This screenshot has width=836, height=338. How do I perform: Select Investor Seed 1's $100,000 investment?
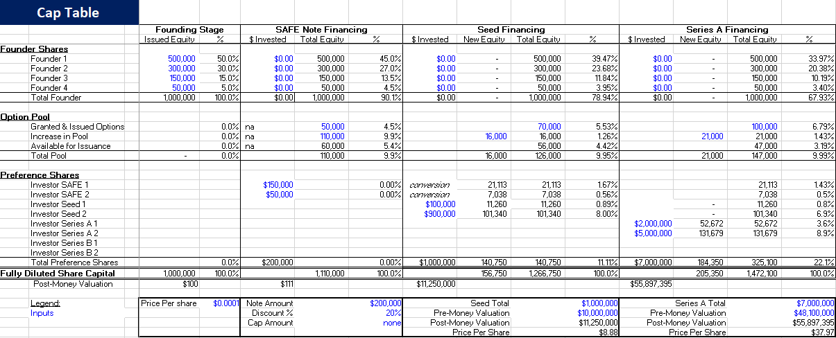point(441,204)
